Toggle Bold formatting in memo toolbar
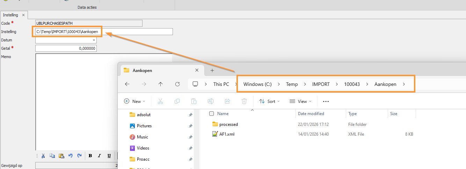 pyautogui.click(x=90, y=156)
